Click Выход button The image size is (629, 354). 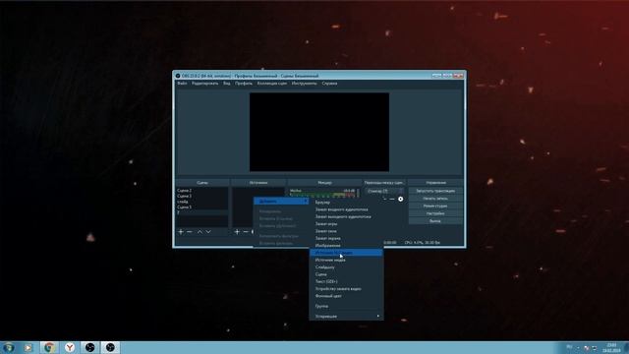click(435, 221)
